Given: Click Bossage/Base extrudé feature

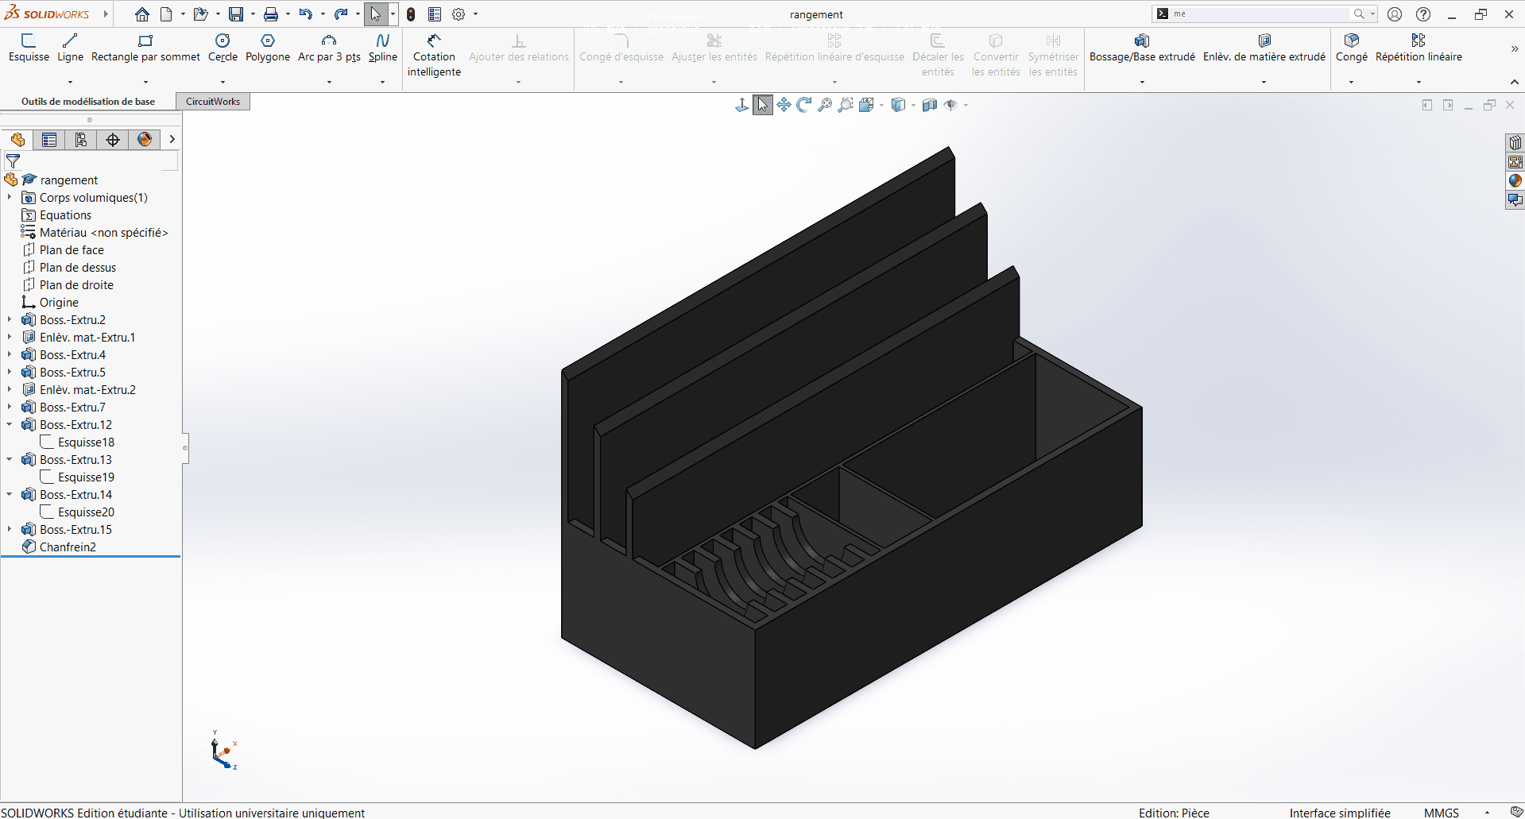Looking at the screenshot, I should (1142, 48).
